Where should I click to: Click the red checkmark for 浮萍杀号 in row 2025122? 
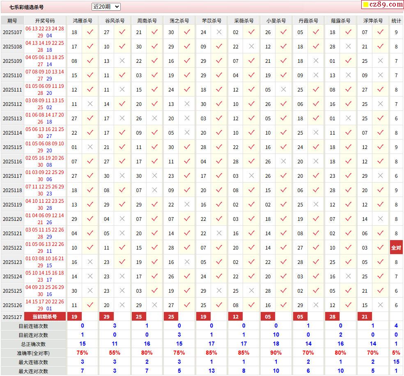tap(380, 248)
